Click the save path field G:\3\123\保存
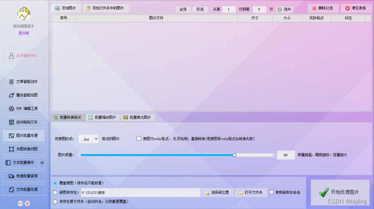 (140, 193)
